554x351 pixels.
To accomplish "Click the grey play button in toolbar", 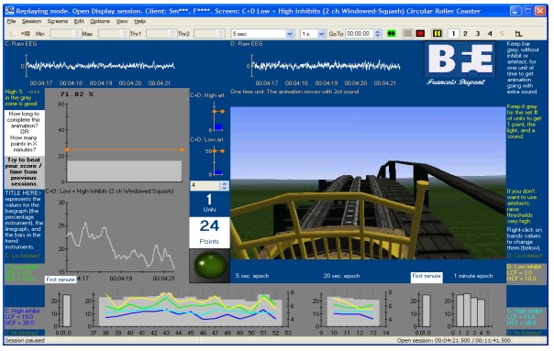I will pyautogui.click(x=407, y=34).
